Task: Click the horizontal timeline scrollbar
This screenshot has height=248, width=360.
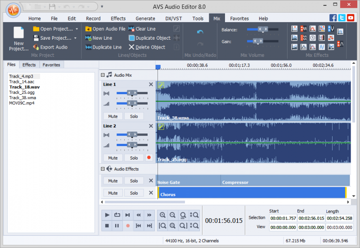Action: point(144,202)
